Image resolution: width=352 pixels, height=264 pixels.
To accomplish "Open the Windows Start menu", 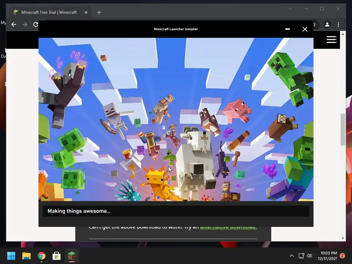I will click(x=11, y=256).
